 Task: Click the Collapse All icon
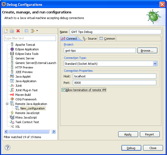coord(26,31)
